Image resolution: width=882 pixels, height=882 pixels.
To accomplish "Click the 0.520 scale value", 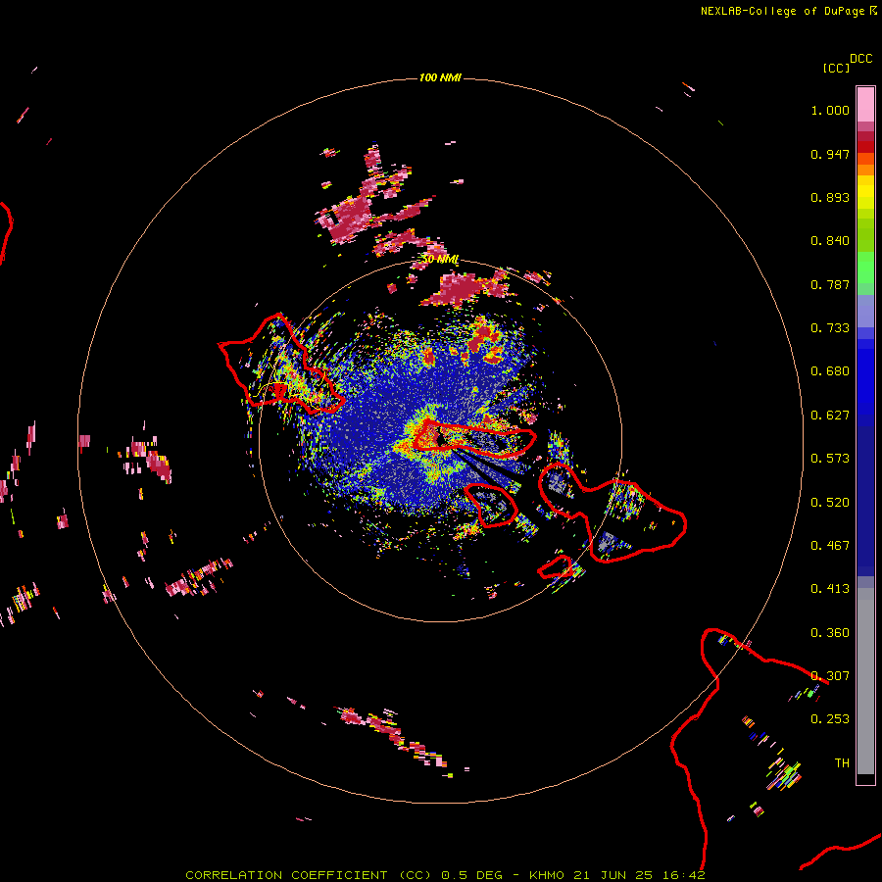I will (830, 503).
